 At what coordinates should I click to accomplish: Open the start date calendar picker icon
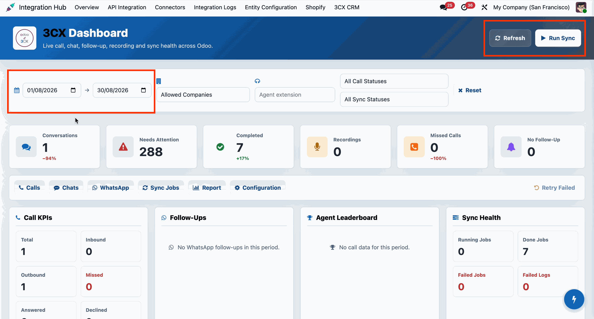coord(73,90)
